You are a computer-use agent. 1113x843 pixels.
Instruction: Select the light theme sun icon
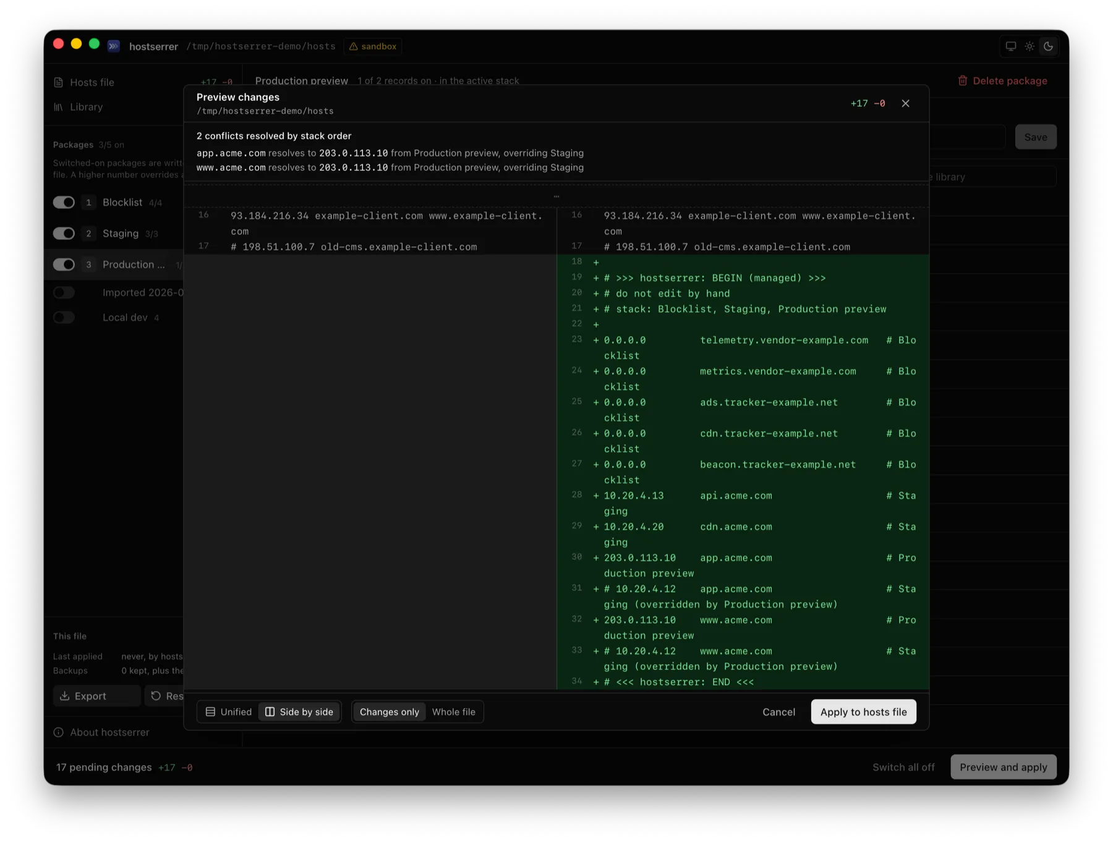(1030, 46)
